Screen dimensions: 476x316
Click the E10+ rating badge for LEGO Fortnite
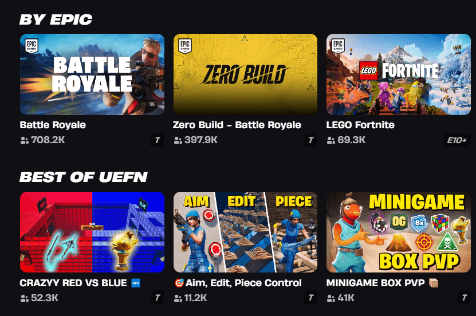point(457,140)
